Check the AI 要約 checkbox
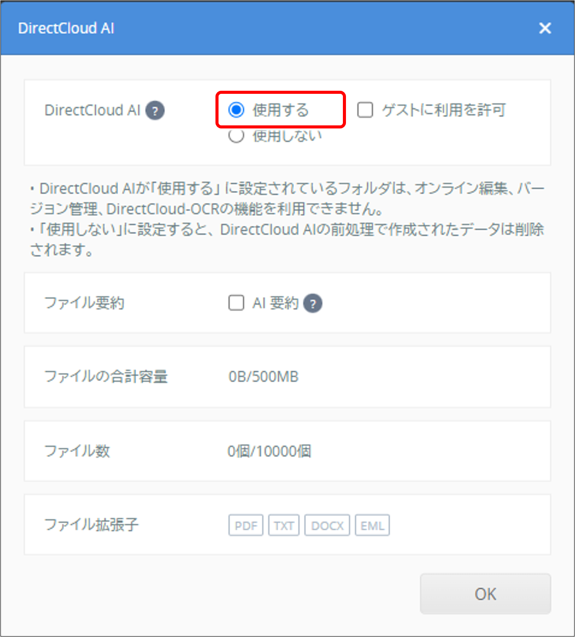The height and width of the screenshot is (637, 575). (236, 302)
